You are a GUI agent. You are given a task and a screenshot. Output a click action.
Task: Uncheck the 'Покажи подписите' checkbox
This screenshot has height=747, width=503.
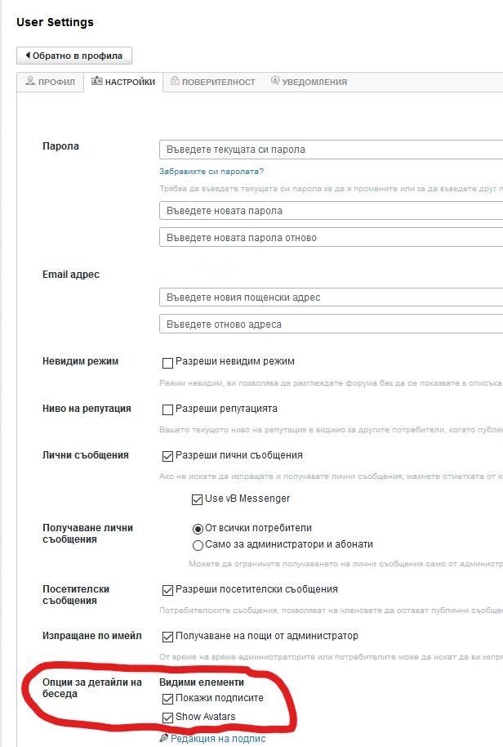[168, 699]
